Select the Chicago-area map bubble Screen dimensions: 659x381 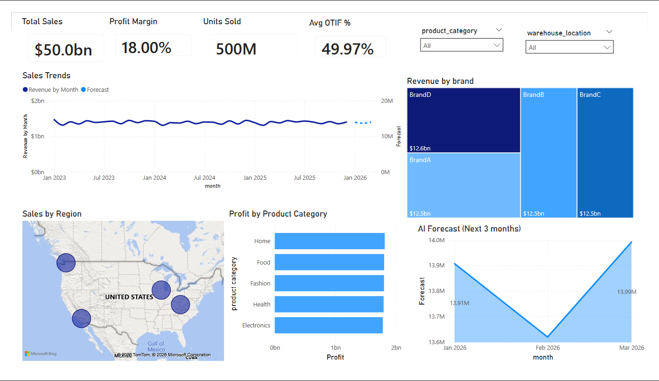161,290
